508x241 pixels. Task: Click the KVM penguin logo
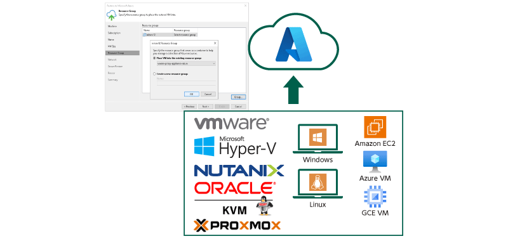click(x=264, y=205)
